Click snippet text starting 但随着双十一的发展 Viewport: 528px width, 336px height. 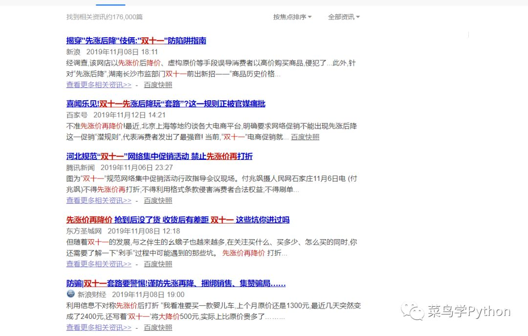tap(212, 247)
